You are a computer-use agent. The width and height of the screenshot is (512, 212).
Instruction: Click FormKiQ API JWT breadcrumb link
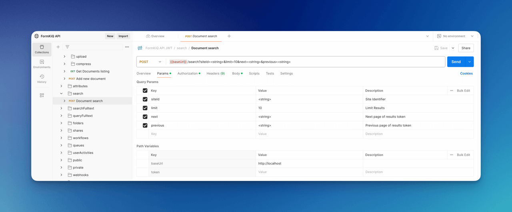[x=159, y=48]
